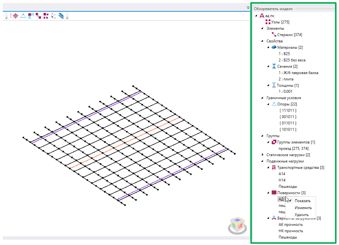This screenshot has width=339, height=245.
Task: Select the highlighted 'АД' surface item
Action: click(281, 199)
